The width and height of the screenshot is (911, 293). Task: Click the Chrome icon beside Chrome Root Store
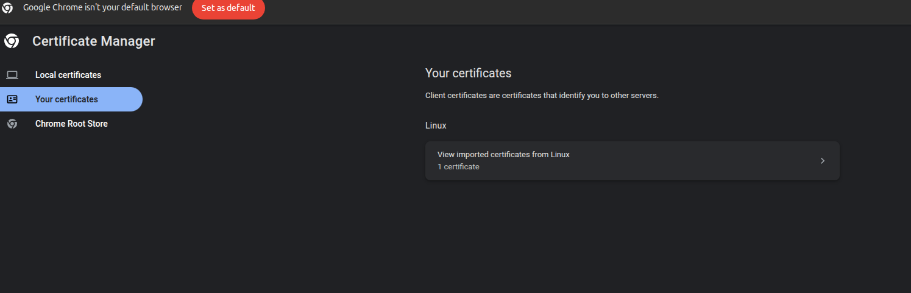tap(12, 124)
